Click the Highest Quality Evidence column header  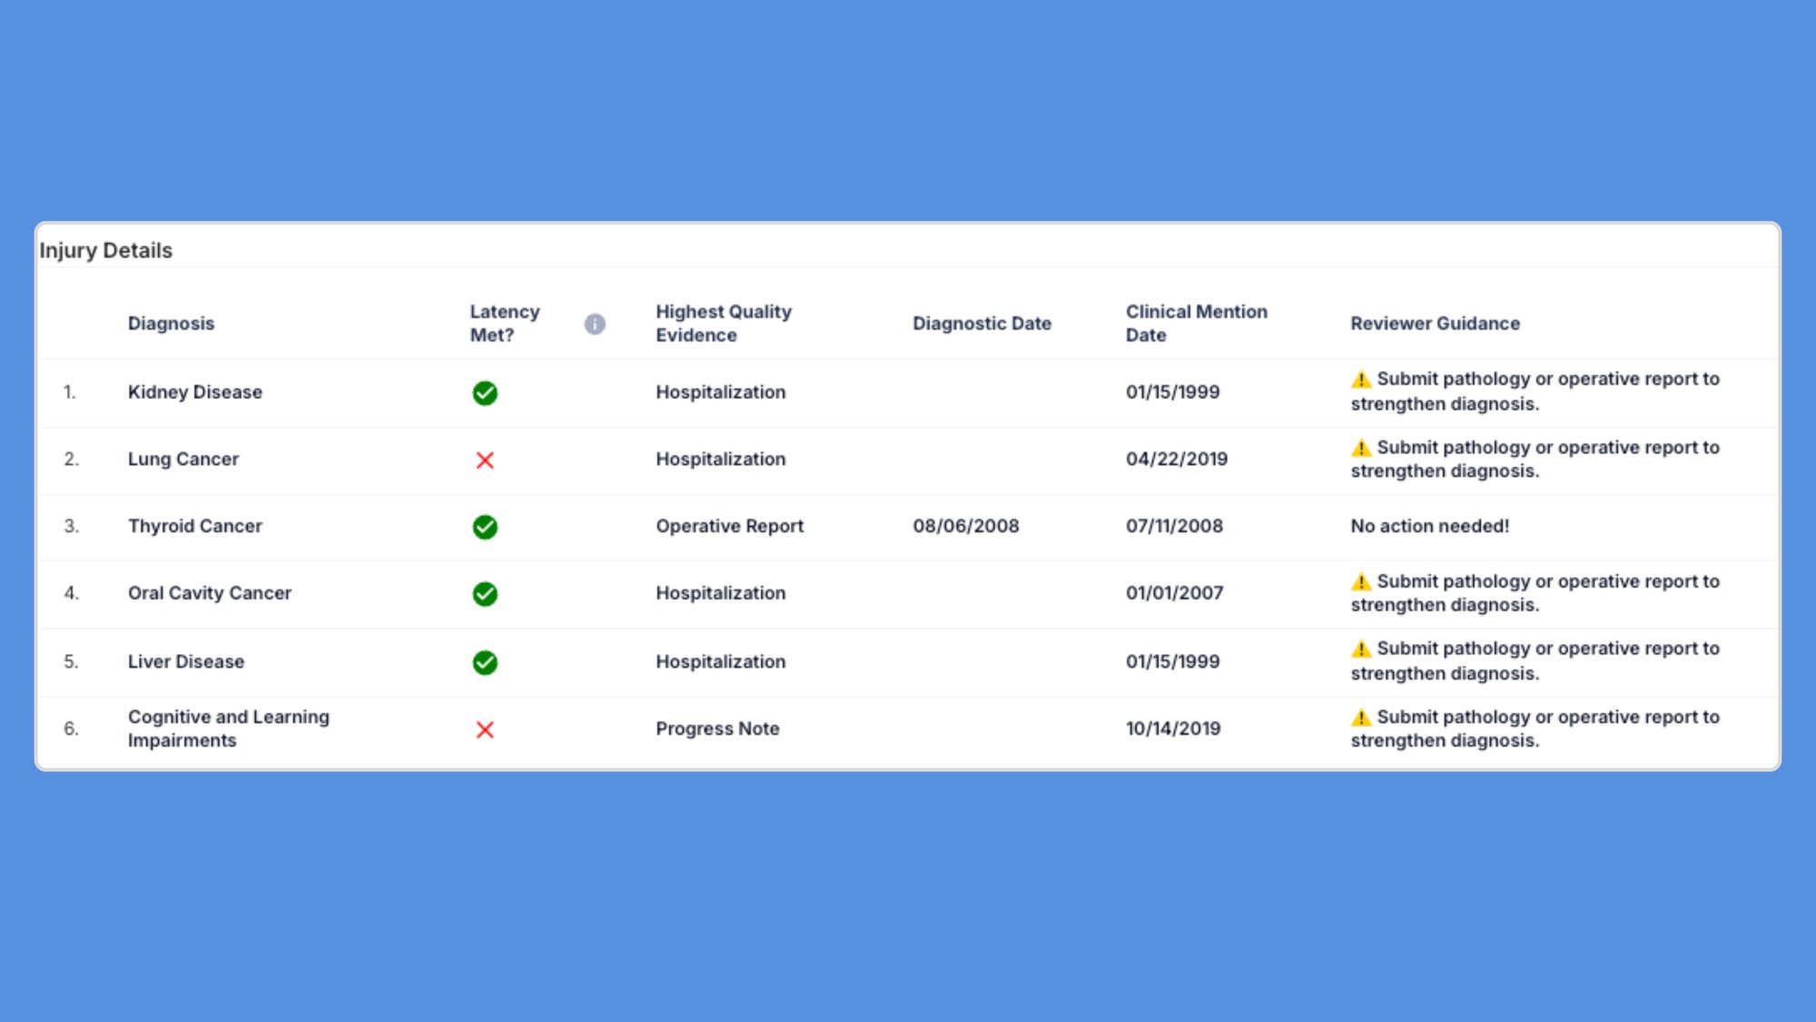pos(724,322)
